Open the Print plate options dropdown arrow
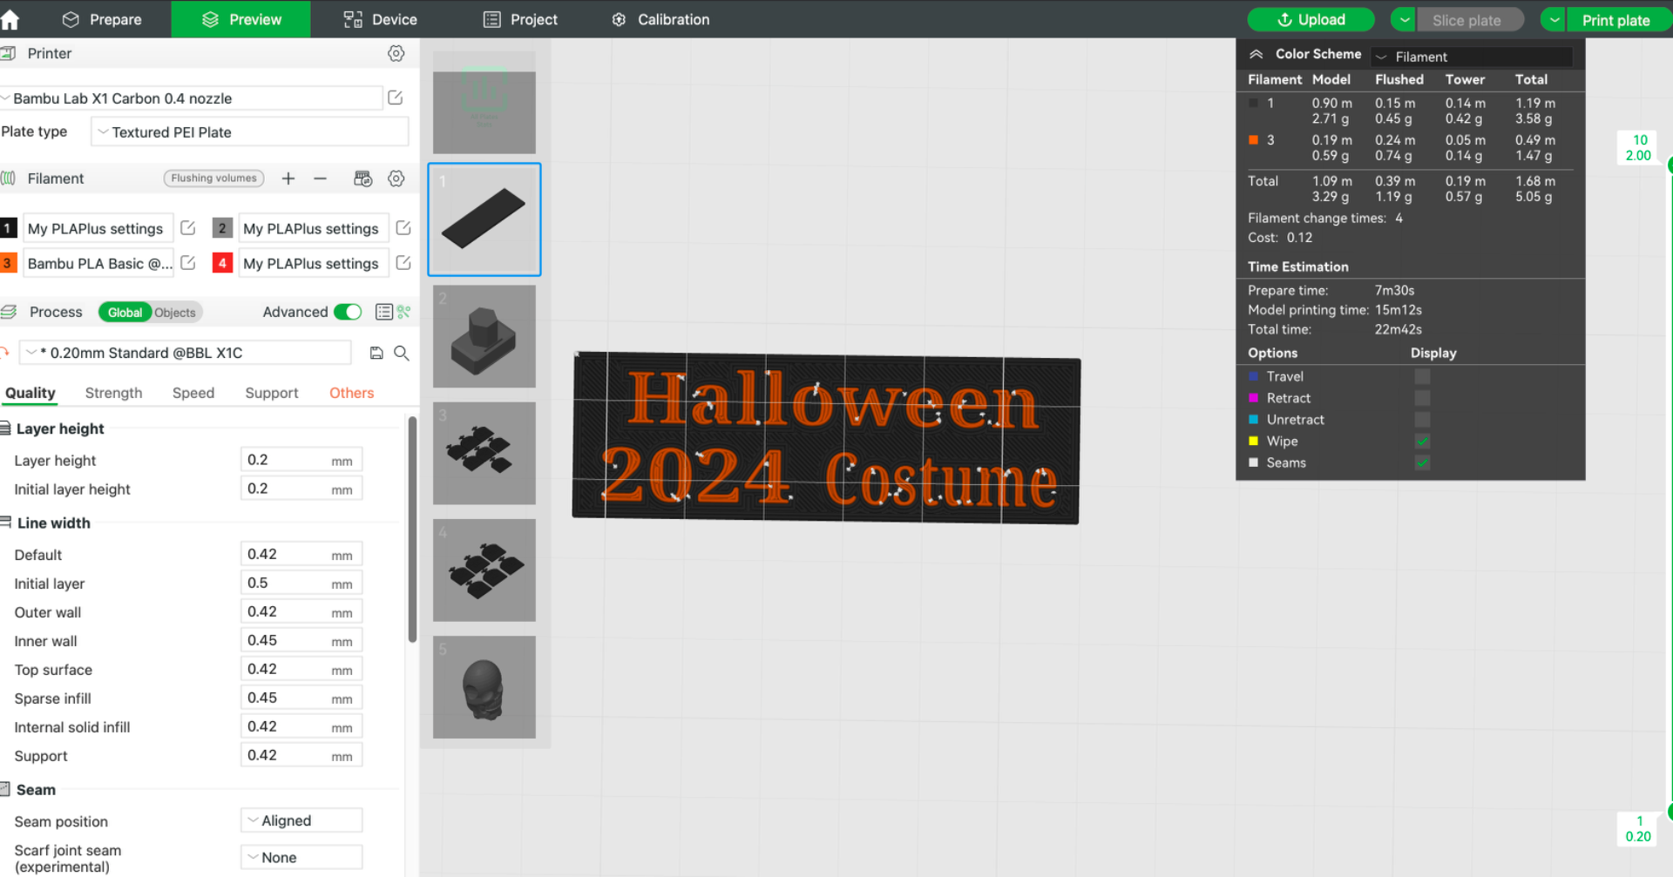The image size is (1673, 877). tap(1554, 19)
